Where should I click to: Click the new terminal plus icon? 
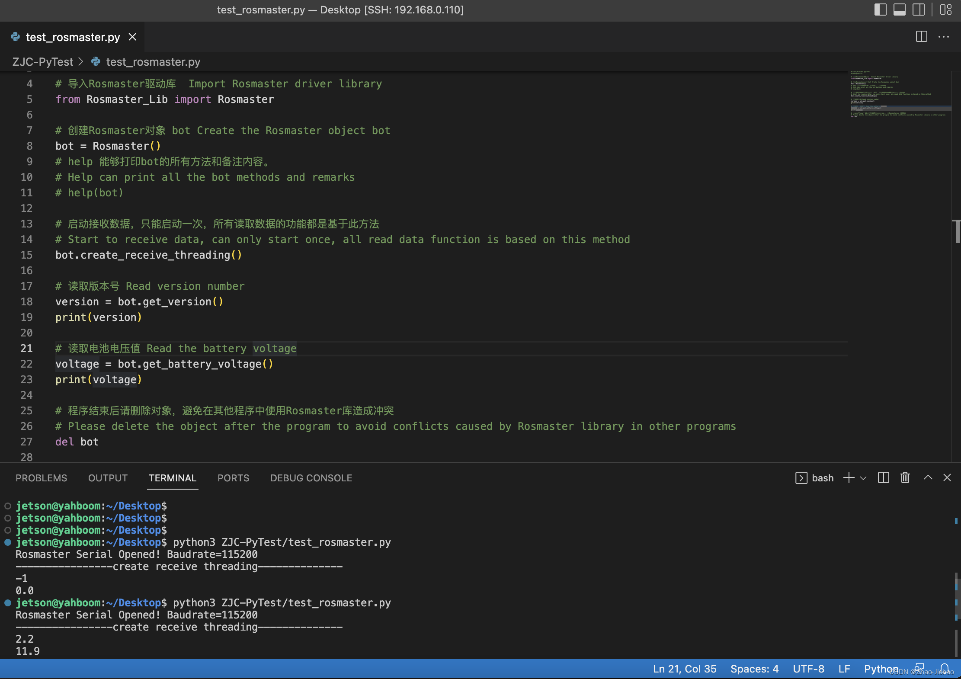[x=849, y=477]
